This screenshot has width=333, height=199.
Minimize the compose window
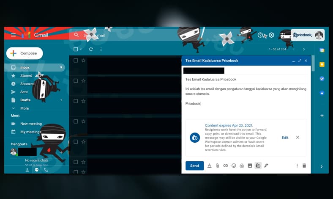(294, 61)
